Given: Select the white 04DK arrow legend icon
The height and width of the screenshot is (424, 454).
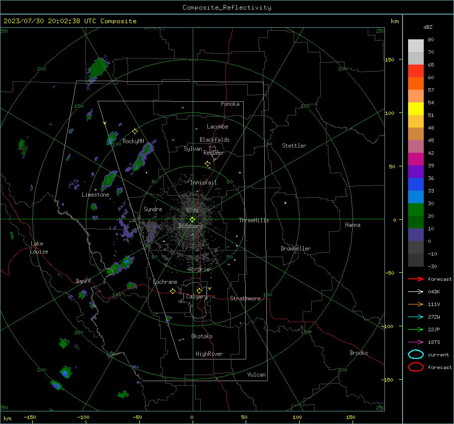Looking at the screenshot, I should click(416, 292).
